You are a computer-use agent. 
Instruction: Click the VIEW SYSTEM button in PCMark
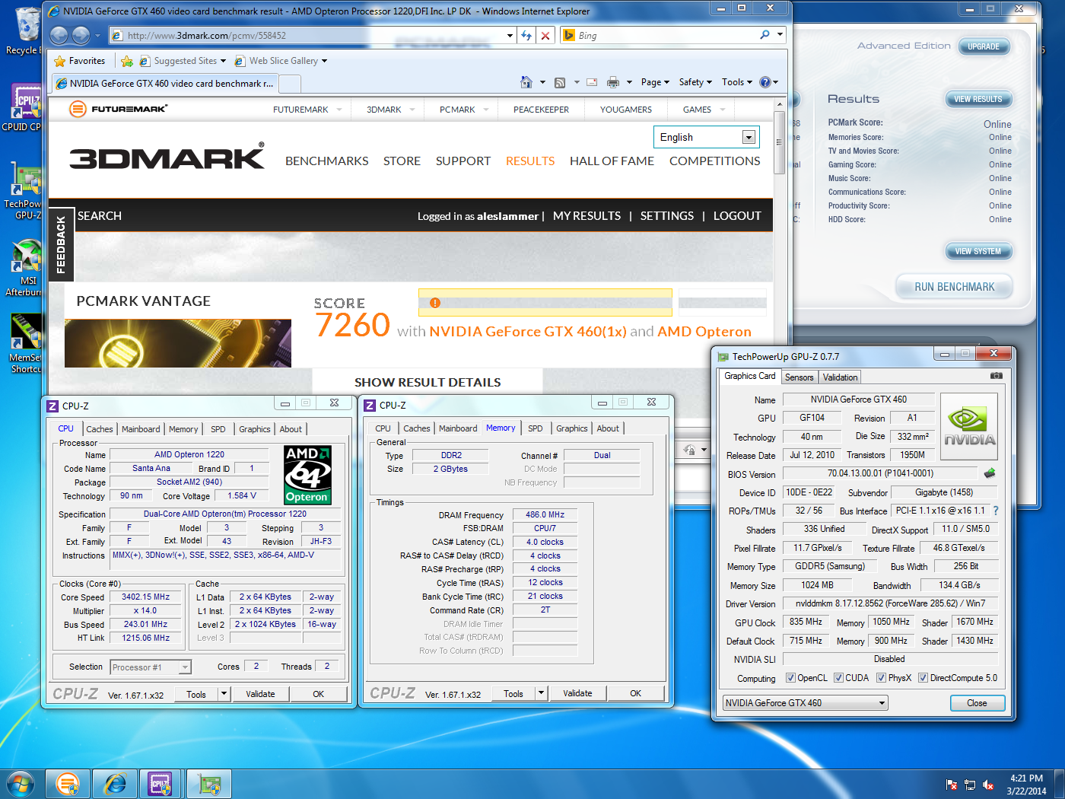(978, 251)
